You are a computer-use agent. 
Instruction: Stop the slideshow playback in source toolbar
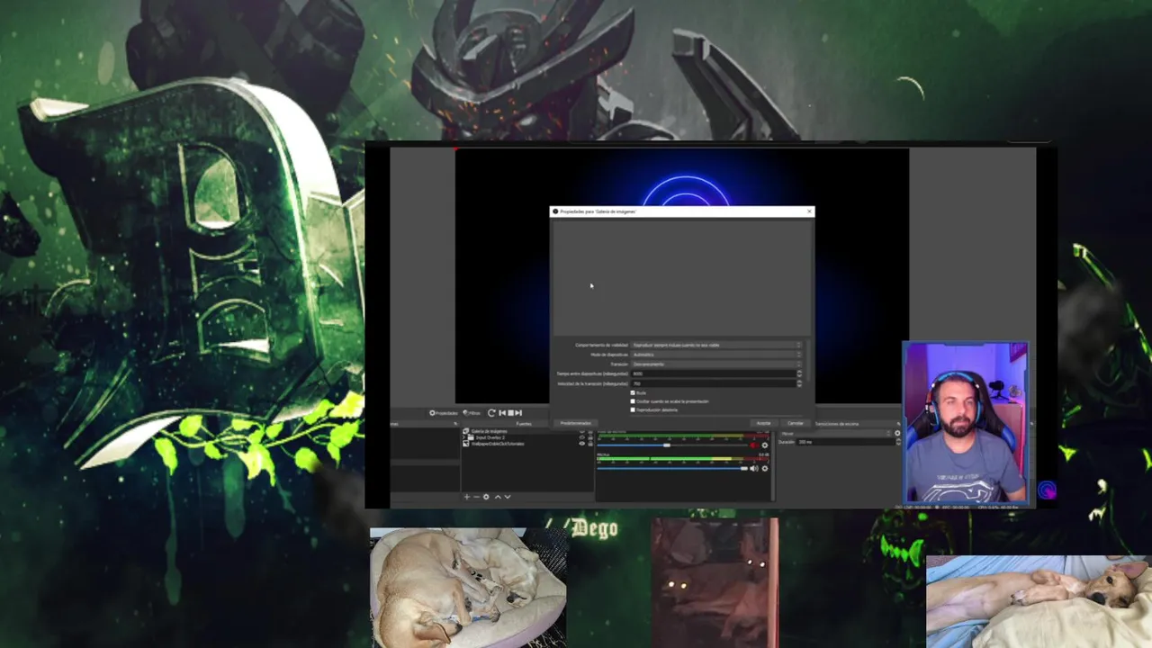pos(510,413)
